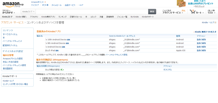Open パーソナル・ドキュメント設定 sidebar link

tap(14, 65)
